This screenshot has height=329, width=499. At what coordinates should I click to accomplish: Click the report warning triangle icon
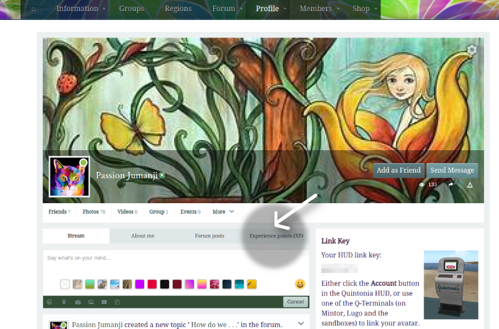click(470, 185)
